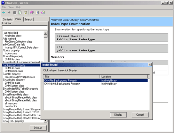Image resolution: width=174 pixels, height=133 pixels.
Task: Select CHMIdxhdr.Background Property topic row
Action: click(x=96, y=84)
